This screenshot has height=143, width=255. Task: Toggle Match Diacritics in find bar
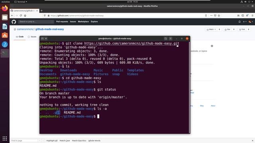pyautogui.click(x=79, y=141)
